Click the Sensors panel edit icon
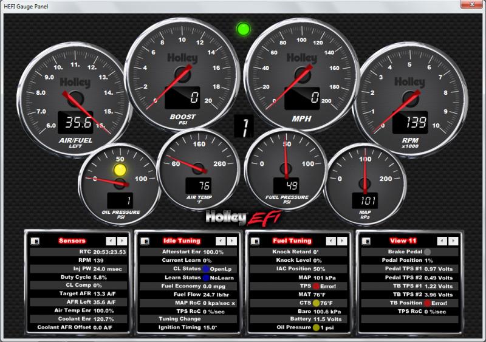This screenshot has width=486, height=342. (x=35, y=241)
